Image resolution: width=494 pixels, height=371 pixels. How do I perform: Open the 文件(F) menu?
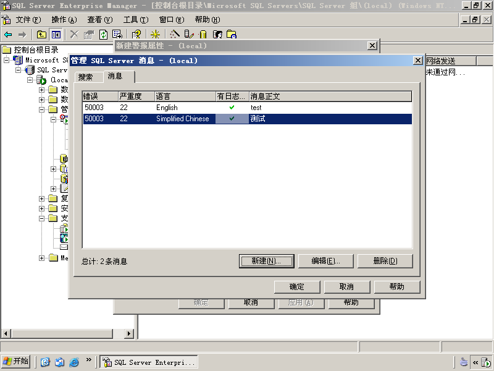28,20
